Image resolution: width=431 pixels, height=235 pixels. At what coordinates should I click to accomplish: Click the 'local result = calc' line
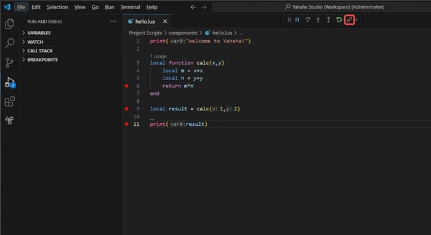click(x=195, y=109)
